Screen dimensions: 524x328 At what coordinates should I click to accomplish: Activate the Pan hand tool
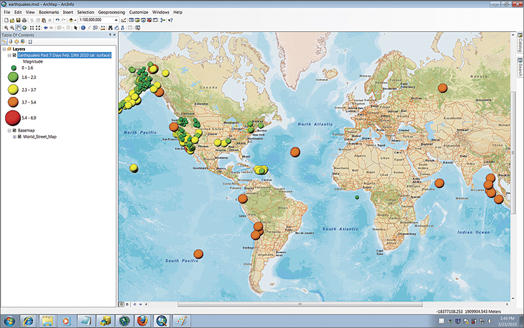[x=18, y=27]
